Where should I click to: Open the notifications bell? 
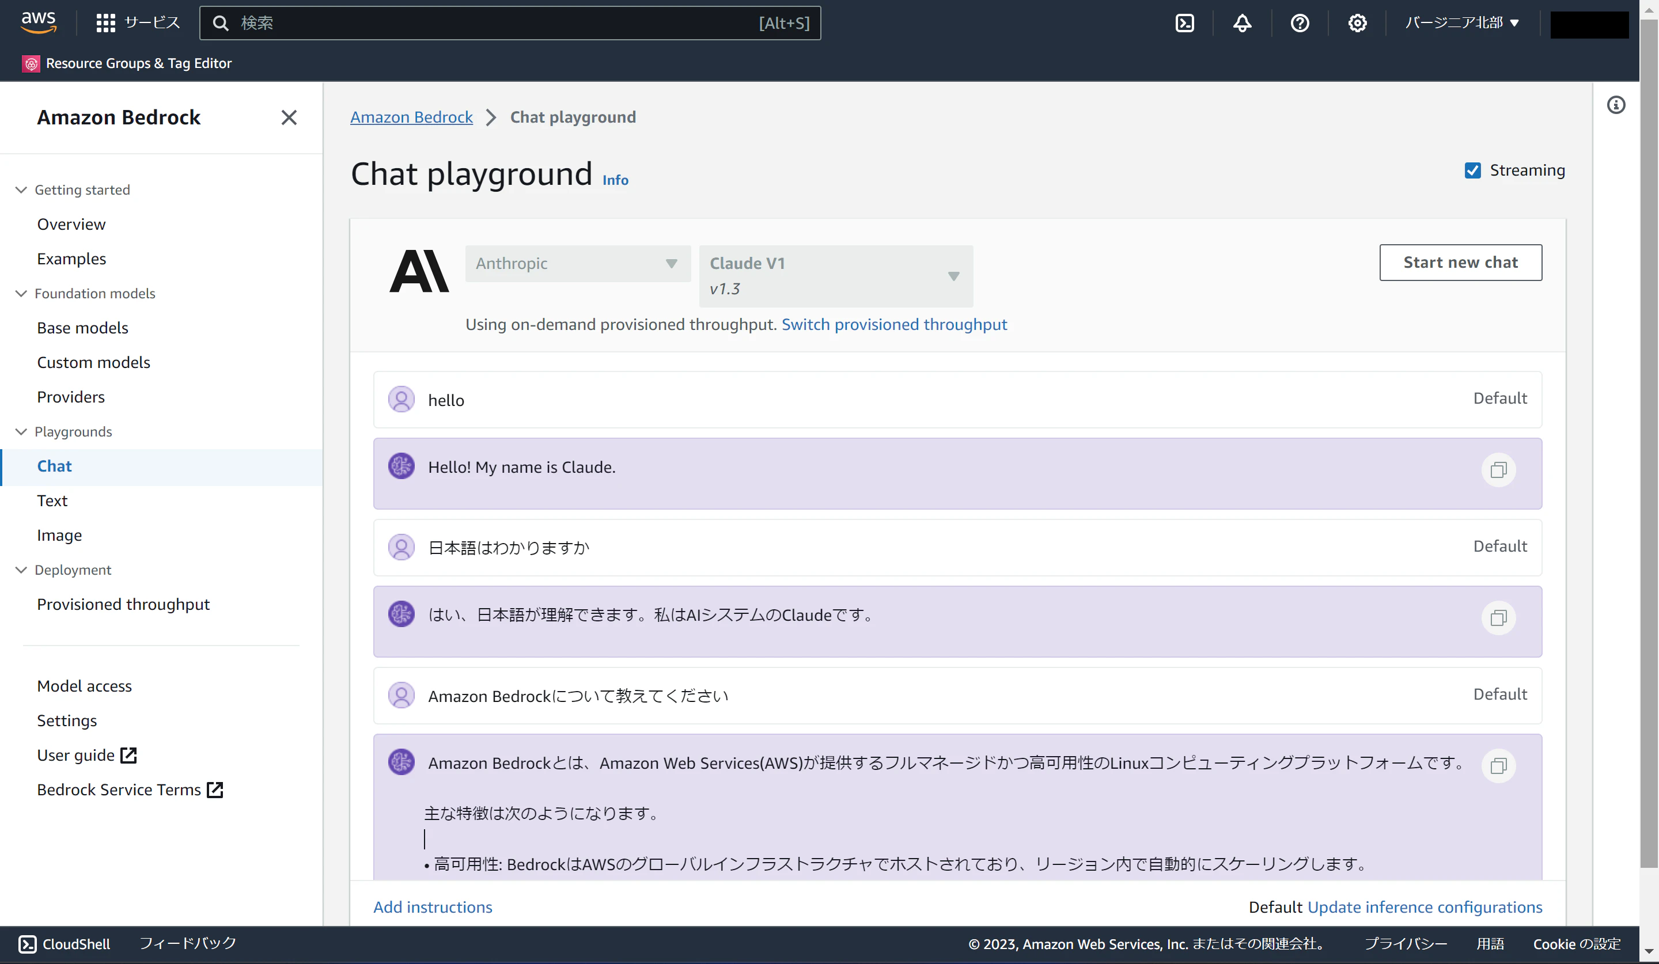1241,23
